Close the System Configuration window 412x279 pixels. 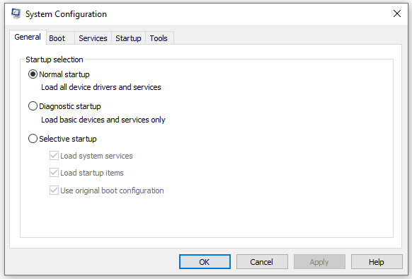point(396,13)
